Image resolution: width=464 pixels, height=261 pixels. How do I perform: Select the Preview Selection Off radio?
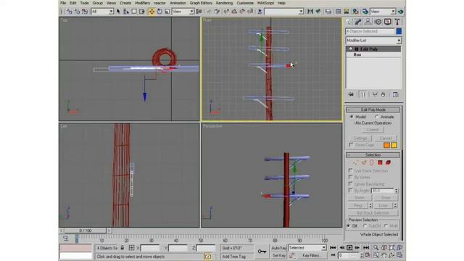click(x=349, y=225)
